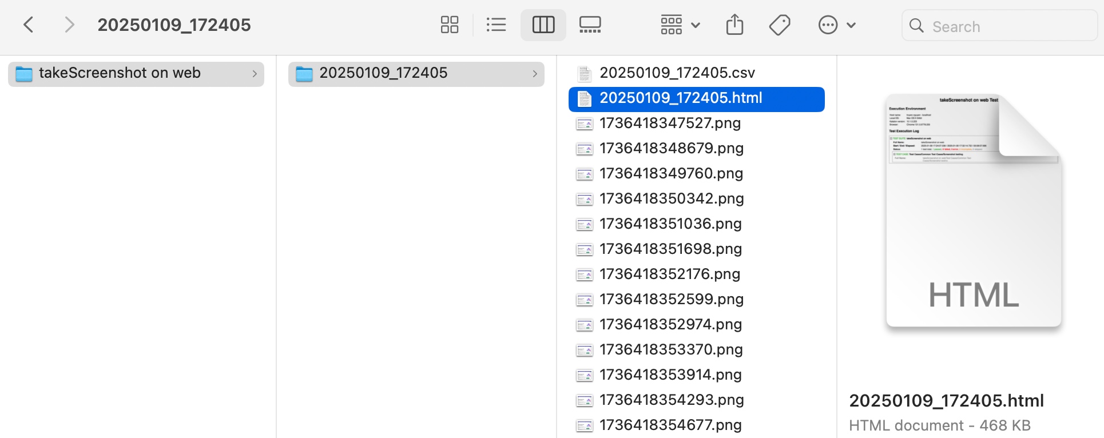Viewport: 1104px width, 438px height.
Task: Open the Group By dropdown
Action: point(680,25)
